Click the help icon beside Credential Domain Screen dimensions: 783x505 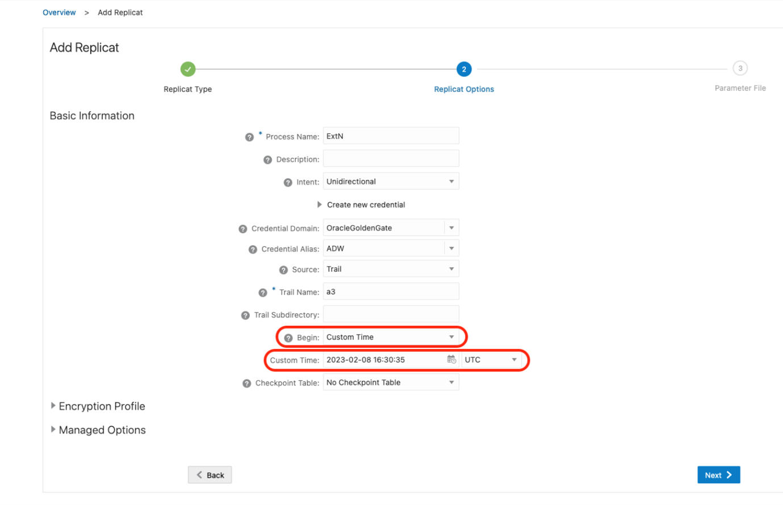pos(242,228)
